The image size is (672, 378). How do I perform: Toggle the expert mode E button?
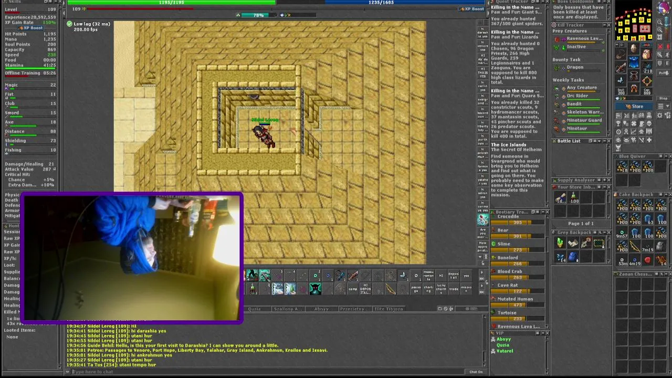[x=667, y=63]
